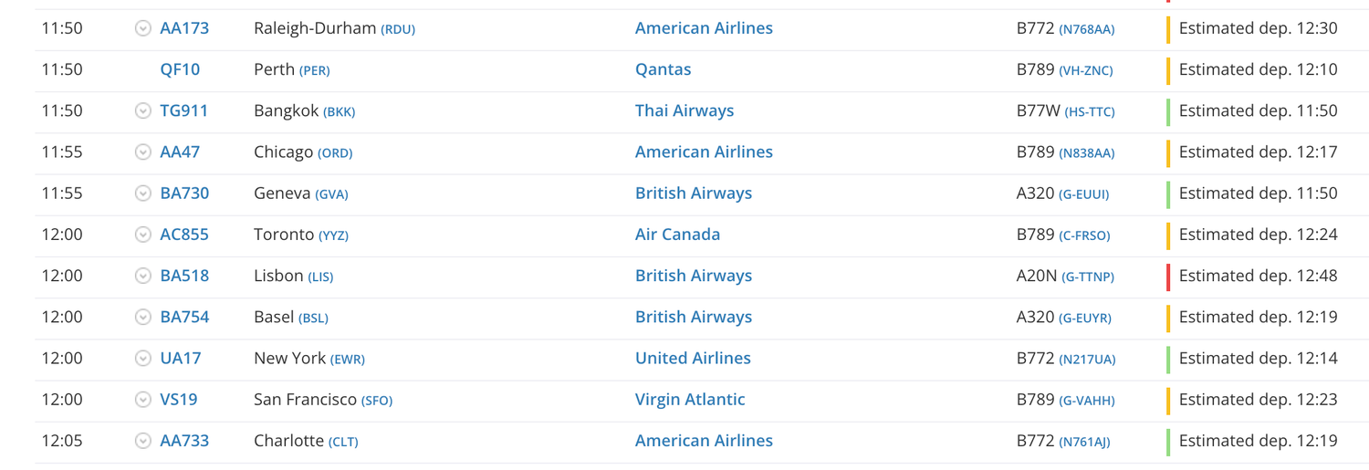Click the chevron icon beside AC855
Screen dimensions: 1369x470
[x=142, y=235]
